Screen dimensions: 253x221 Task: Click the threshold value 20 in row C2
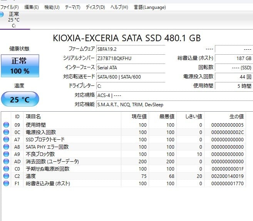coord(199,176)
